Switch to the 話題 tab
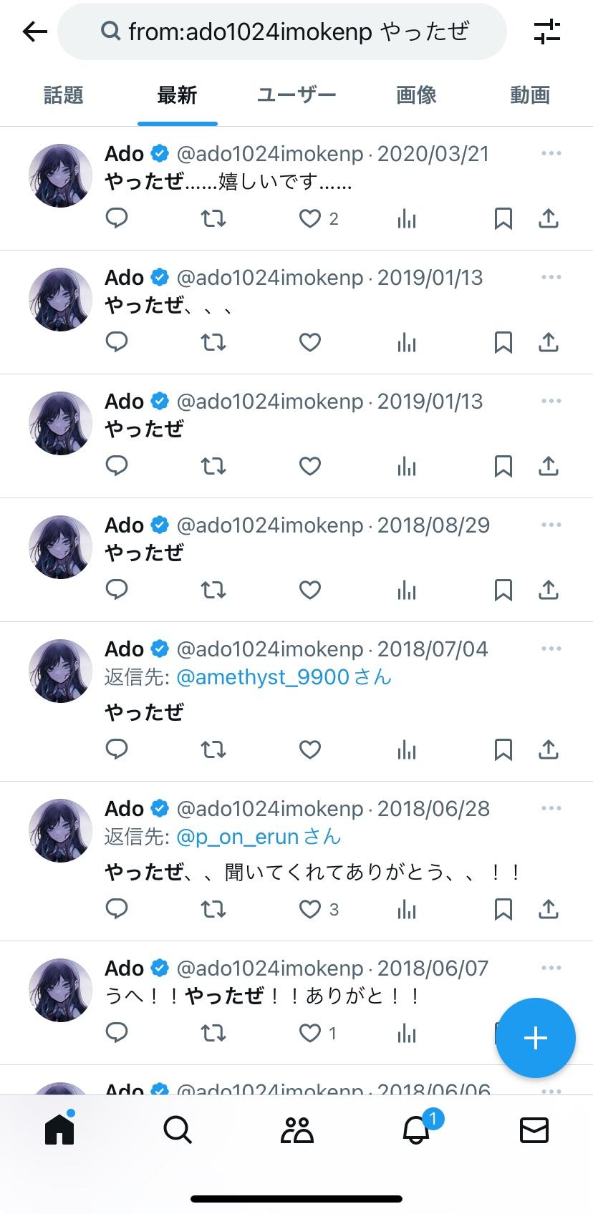Screen dimensions: 593x1214 (64, 94)
